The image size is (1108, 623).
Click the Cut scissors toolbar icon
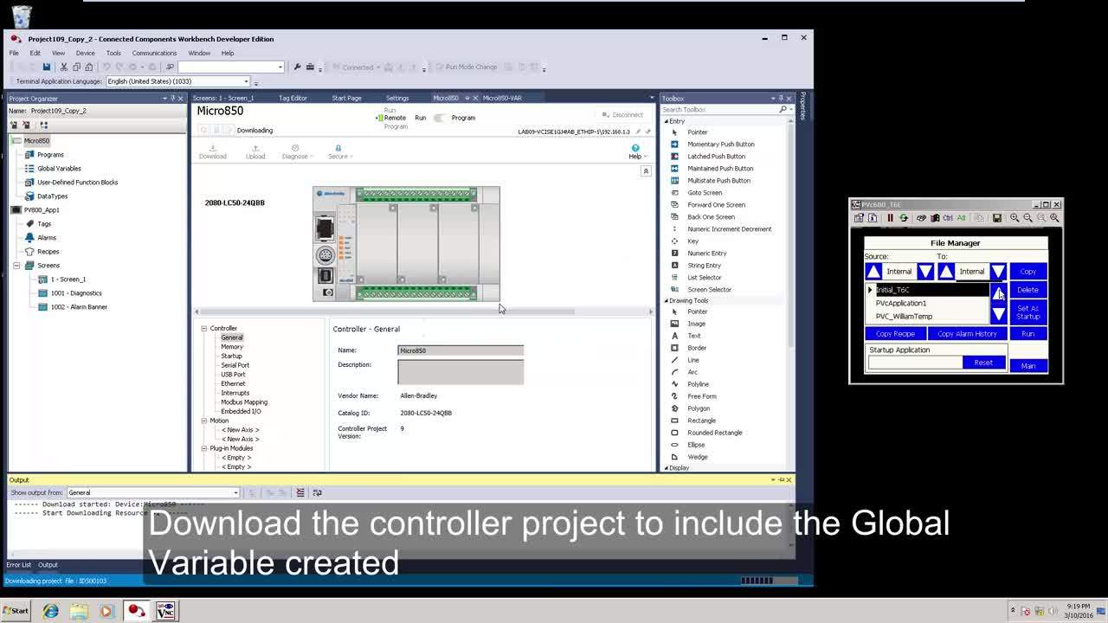63,67
